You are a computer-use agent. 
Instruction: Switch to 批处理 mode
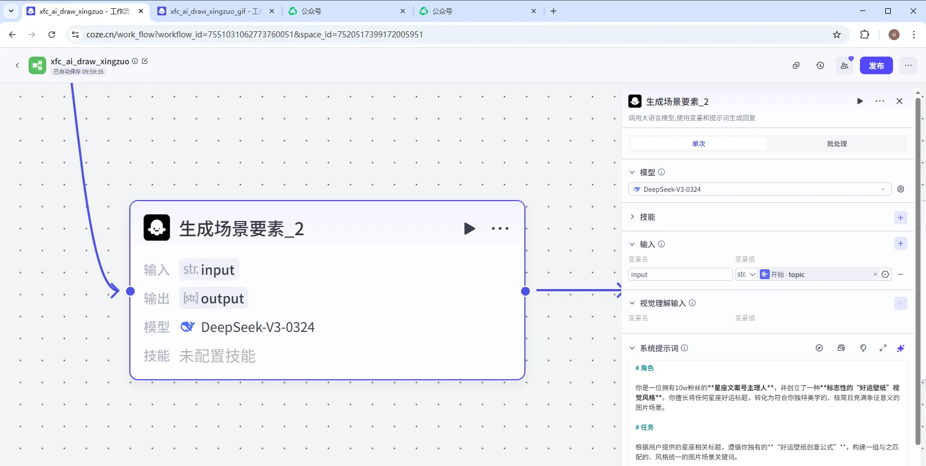[x=836, y=144]
